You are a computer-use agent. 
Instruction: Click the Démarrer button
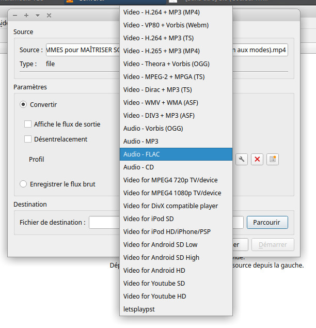pyautogui.click(x=273, y=244)
